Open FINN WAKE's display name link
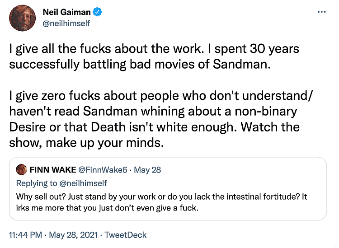The image size is (339, 248). pyautogui.click(x=53, y=170)
